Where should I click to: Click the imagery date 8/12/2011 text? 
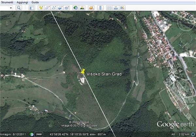(x=19, y=134)
